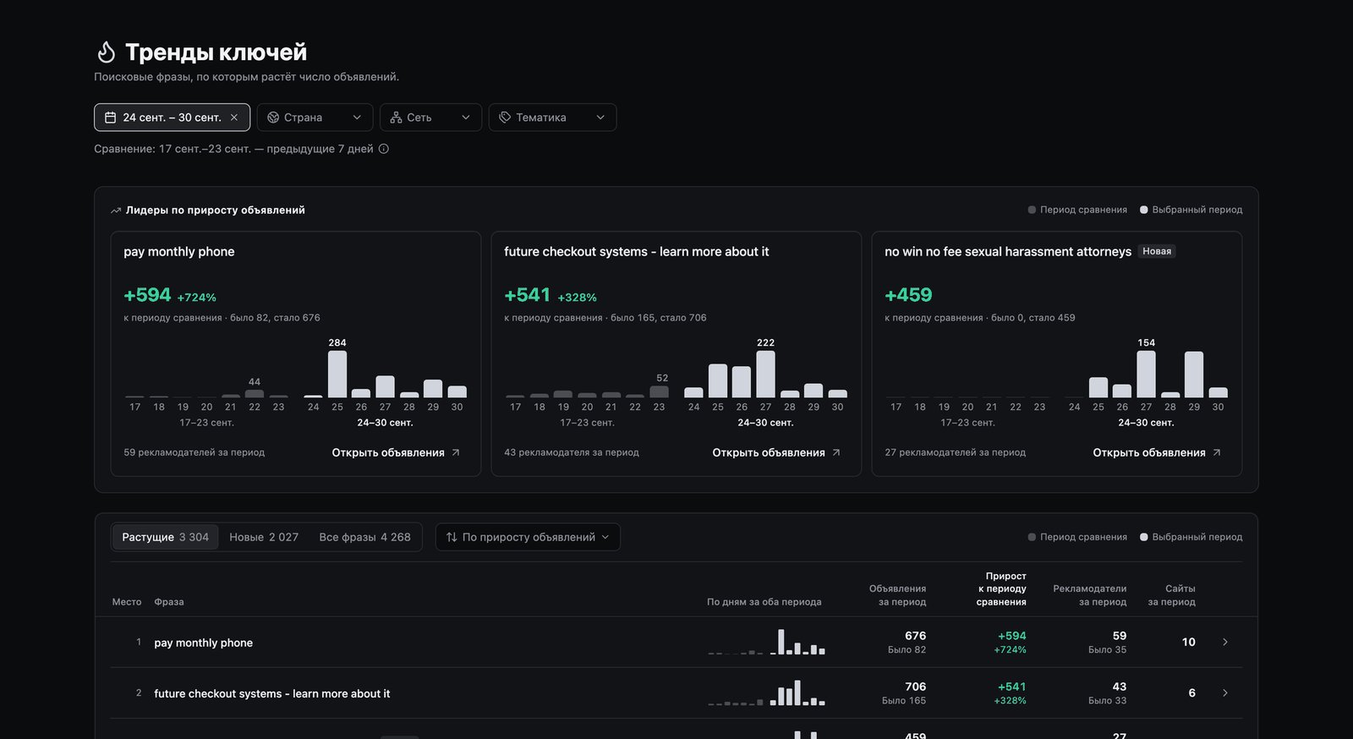Click the sparkline in pay monthly phone row
Screen dimensions: 1353x739
[x=766, y=642]
